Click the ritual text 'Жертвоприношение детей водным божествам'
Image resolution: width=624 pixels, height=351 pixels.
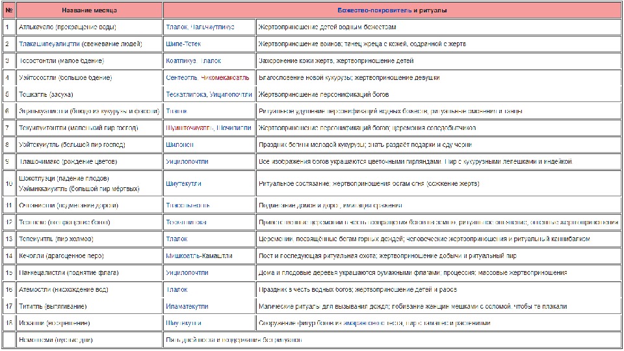coord(327,27)
